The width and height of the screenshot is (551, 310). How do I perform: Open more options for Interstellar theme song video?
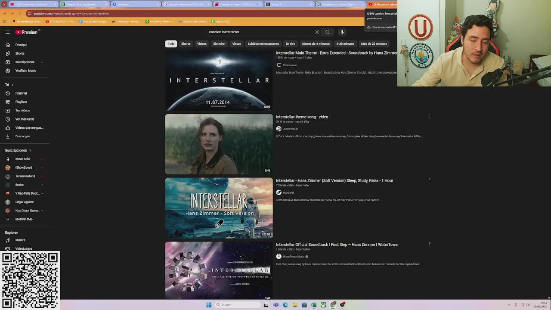pyautogui.click(x=430, y=116)
